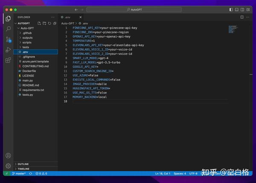Open the Explorer view in activity bar
Viewport: 256px width, 183px height.
pos(8,19)
